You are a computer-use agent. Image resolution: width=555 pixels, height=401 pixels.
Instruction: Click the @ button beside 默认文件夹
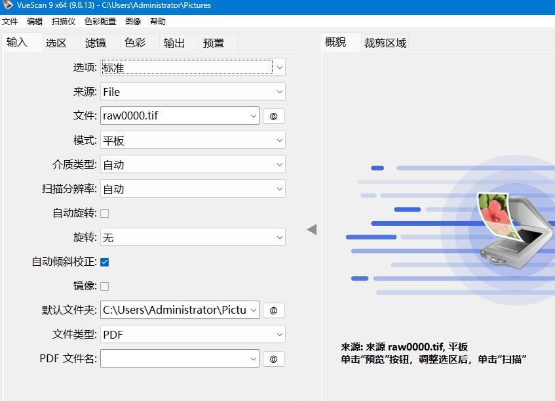coord(274,310)
